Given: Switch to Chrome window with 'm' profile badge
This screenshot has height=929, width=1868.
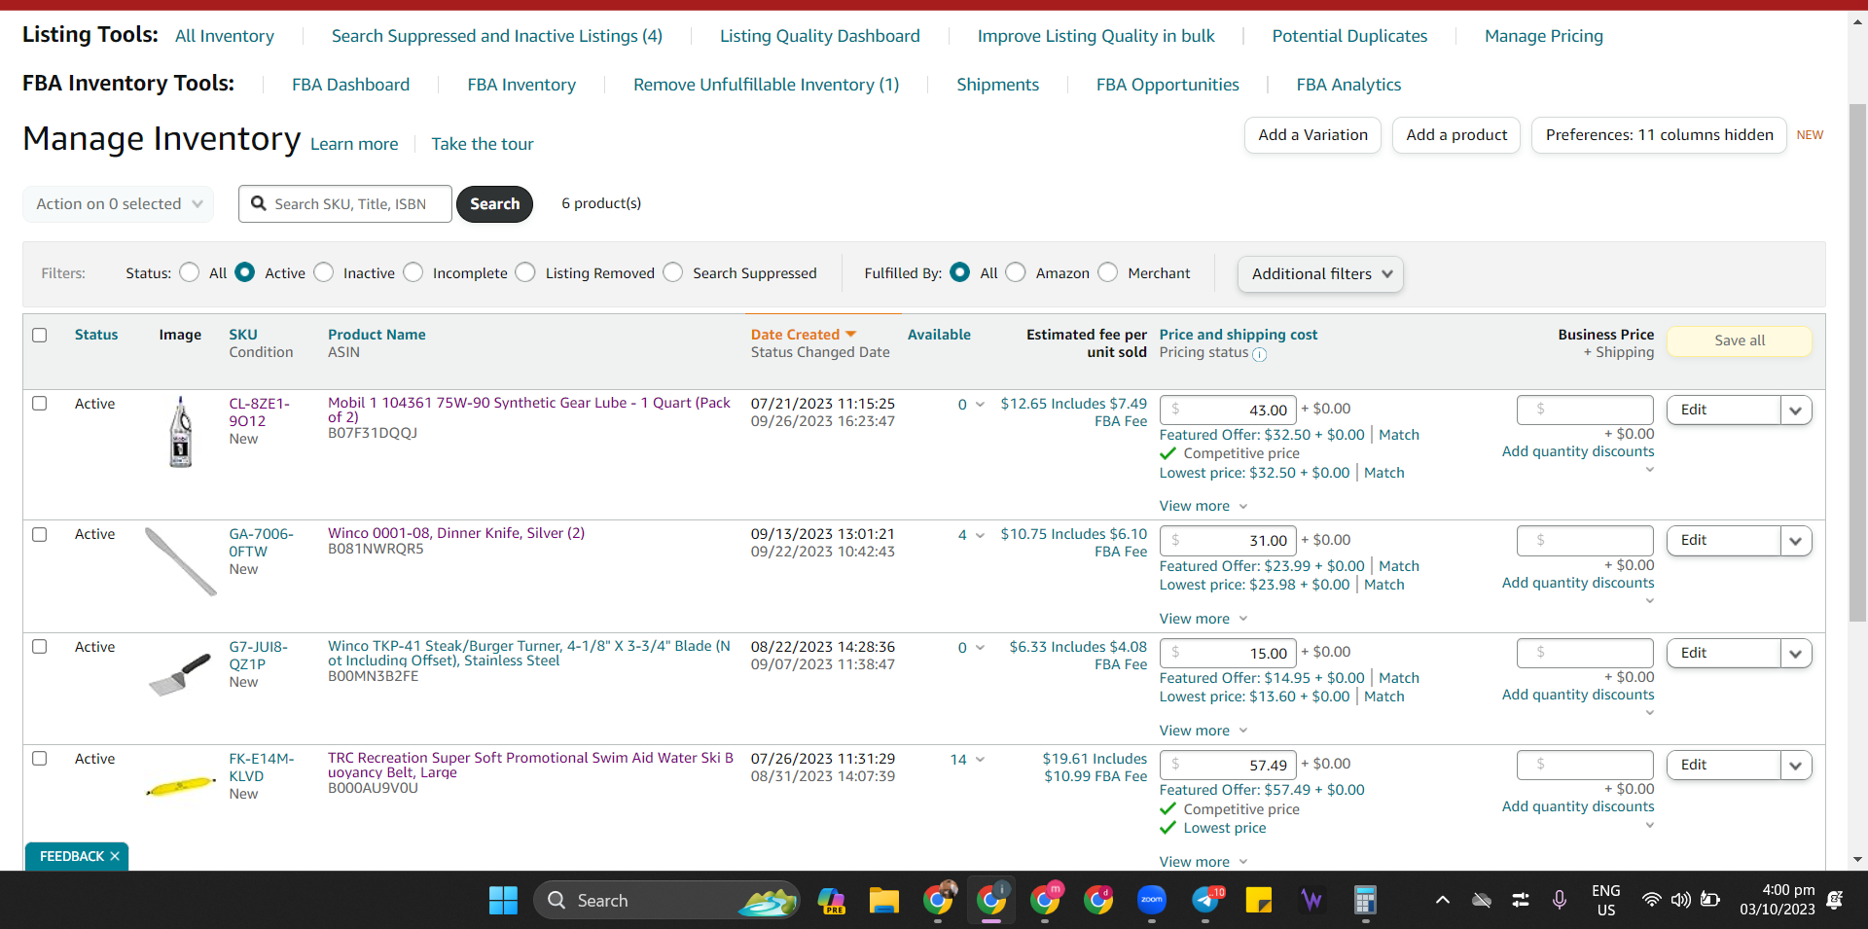Looking at the screenshot, I should 1046,900.
